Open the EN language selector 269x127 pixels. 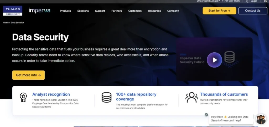(x=265, y=1)
